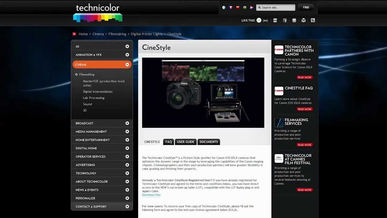Screen dimensions: 387x218
Task: Expand the News & Events section
Action: [x=127, y=190]
